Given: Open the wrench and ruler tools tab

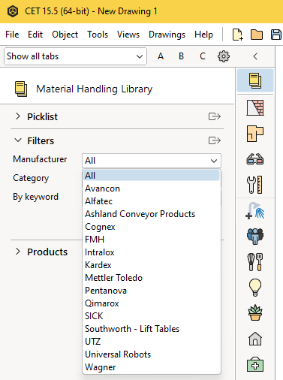Looking at the screenshot, I should pyautogui.click(x=255, y=185).
